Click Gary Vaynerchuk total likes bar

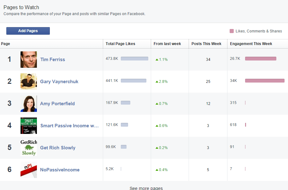(133, 81)
